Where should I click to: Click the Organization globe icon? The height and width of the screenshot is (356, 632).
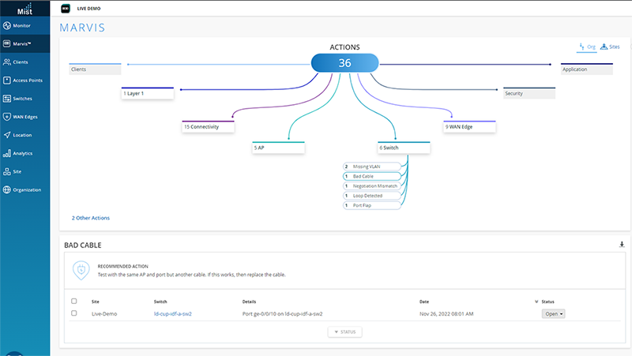pos(7,189)
